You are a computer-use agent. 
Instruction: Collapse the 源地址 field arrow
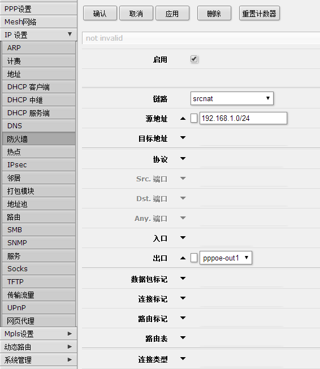pos(183,118)
